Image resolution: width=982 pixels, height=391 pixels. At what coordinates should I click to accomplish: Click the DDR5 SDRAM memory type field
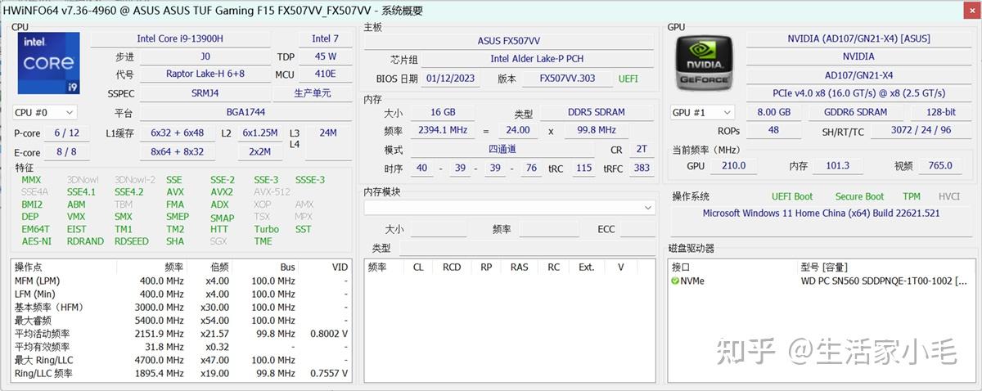tap(596, 112)
